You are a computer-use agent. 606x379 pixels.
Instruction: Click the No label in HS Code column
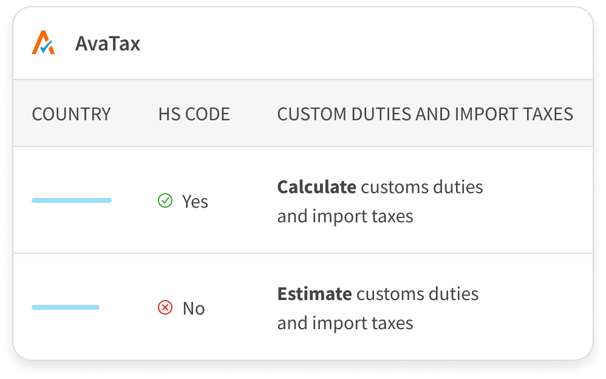194,309
